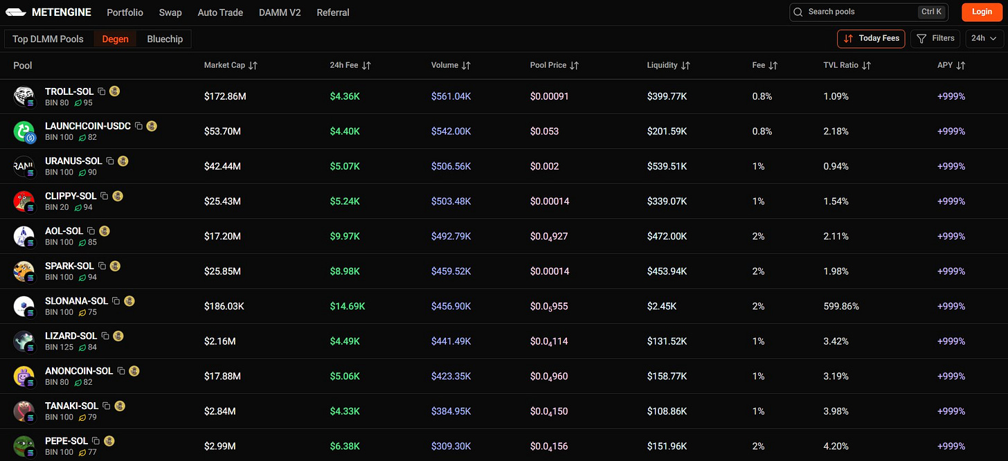Copy the ANONCOIN-SOL pool address
The image size is (1008, 461).
(x=121, y=371)
